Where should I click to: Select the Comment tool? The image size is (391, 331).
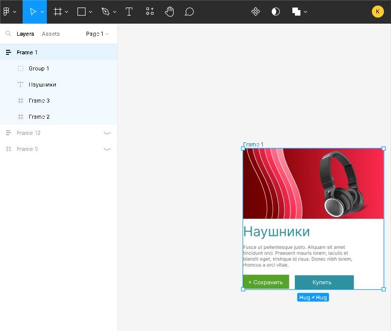pyautogui.click(x=189, y=12)
